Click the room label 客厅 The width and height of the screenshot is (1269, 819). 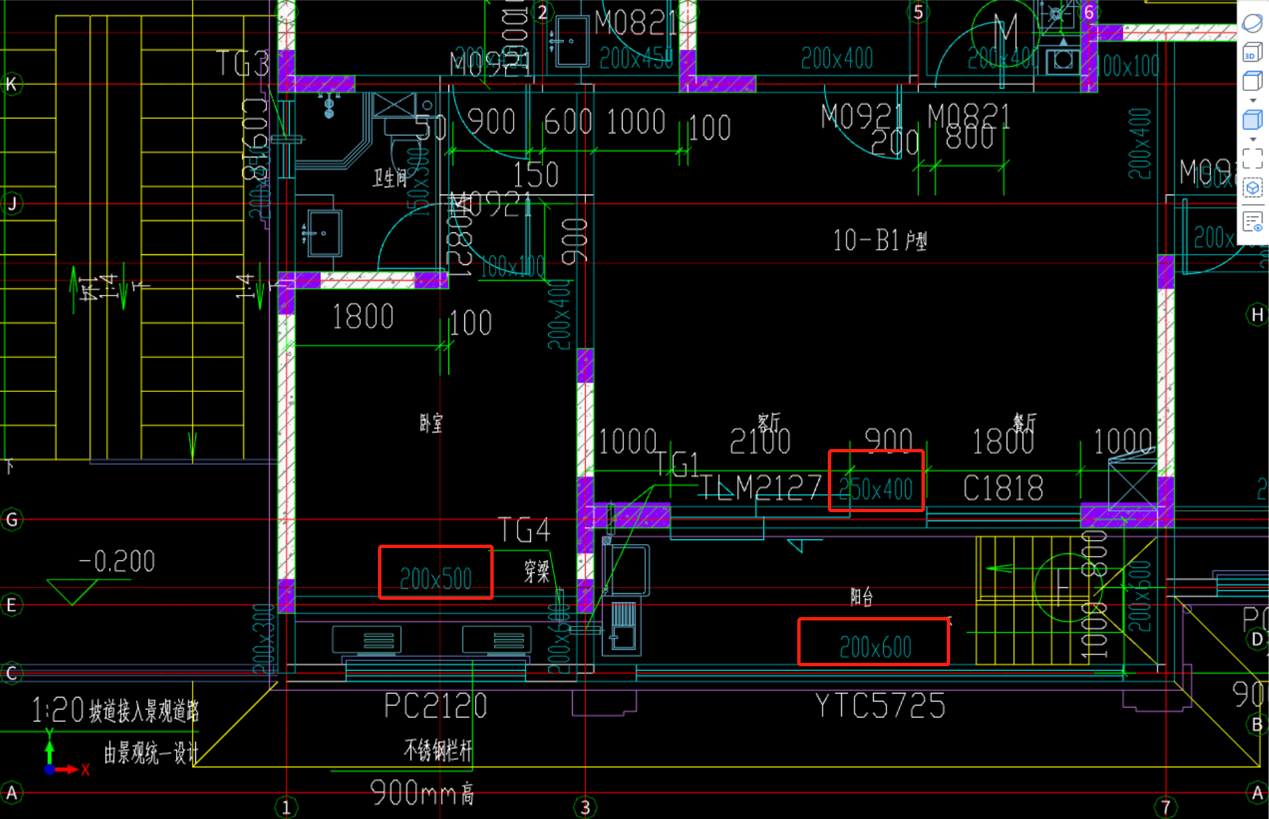pos(769,422)
